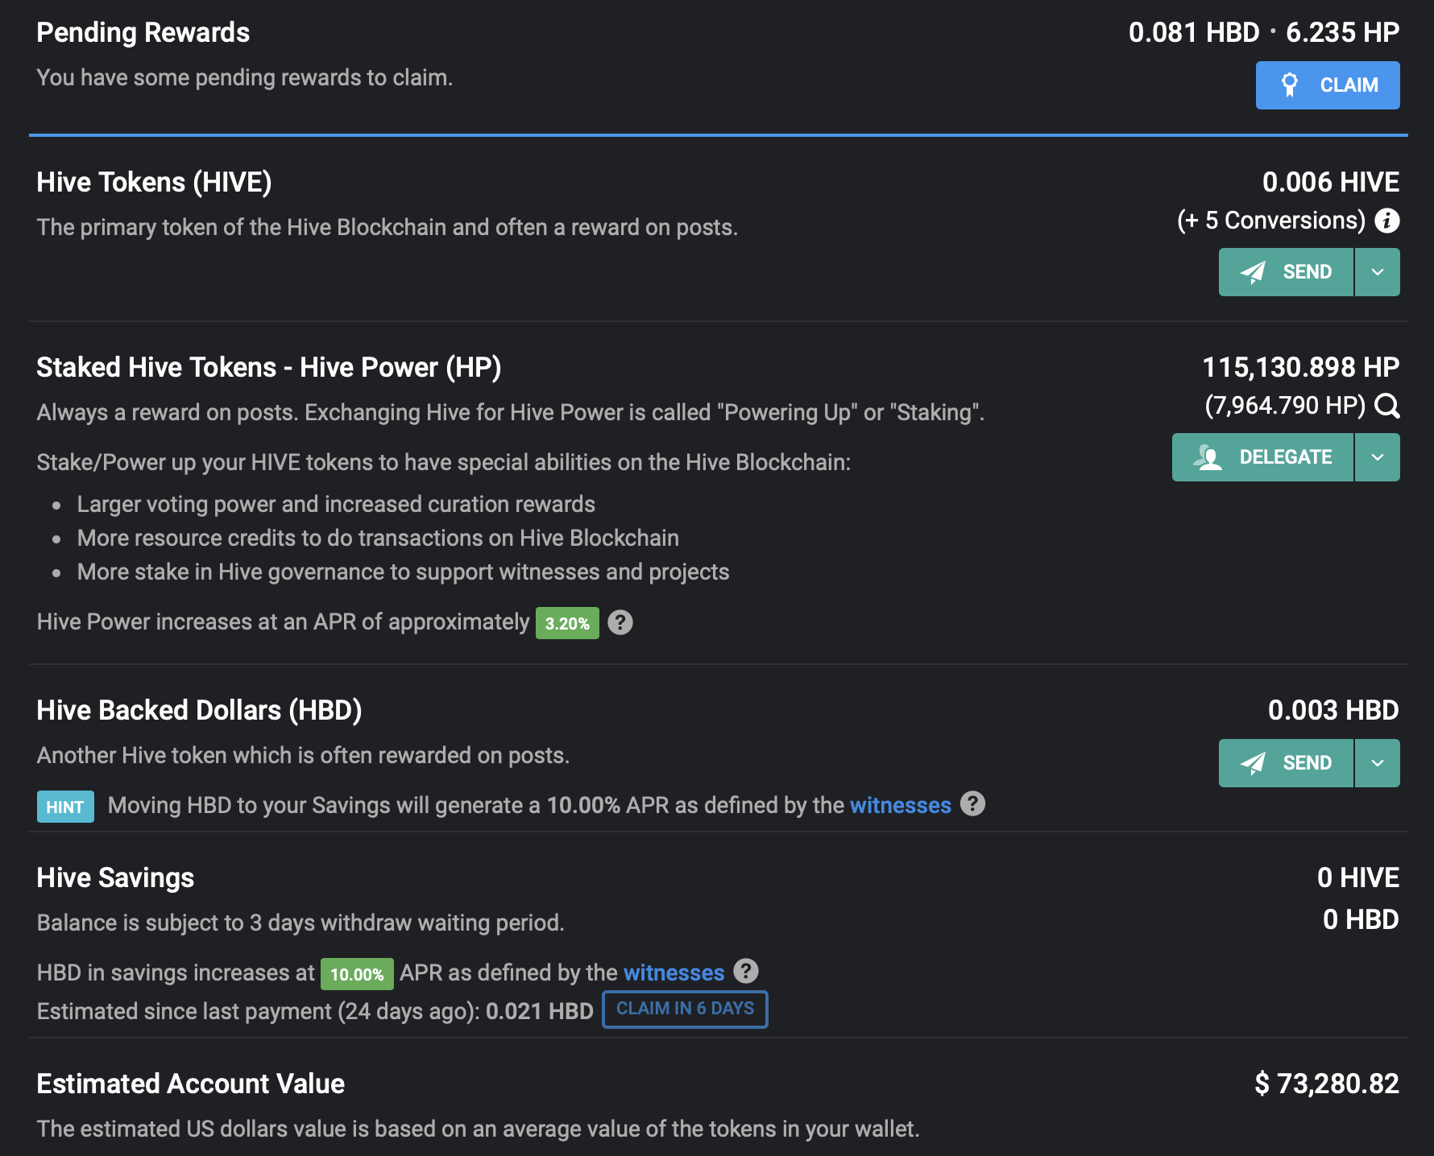Image resolution: width=1434 pixels, height=1156 pixels.
Task: Click the Hive Tokens (HIVE) heading
Action: [x=154, y=182]
